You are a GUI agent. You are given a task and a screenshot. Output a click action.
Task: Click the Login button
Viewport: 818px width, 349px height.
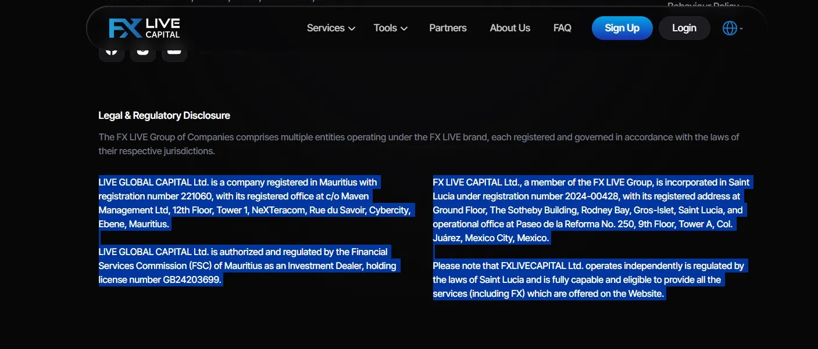tap(684, 28)
